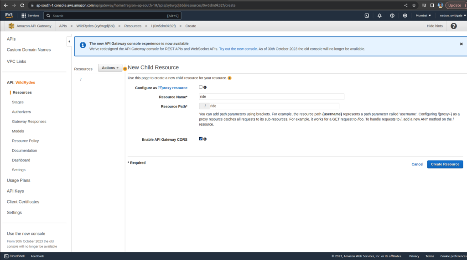Click the hint dot after the page description

229,78
